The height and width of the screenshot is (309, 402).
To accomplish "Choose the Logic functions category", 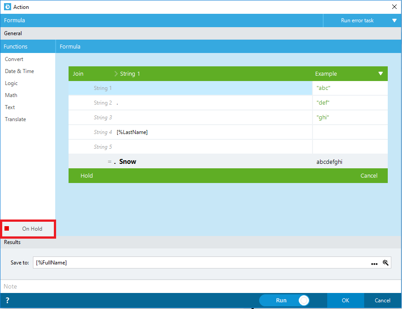I will [11, 83].
